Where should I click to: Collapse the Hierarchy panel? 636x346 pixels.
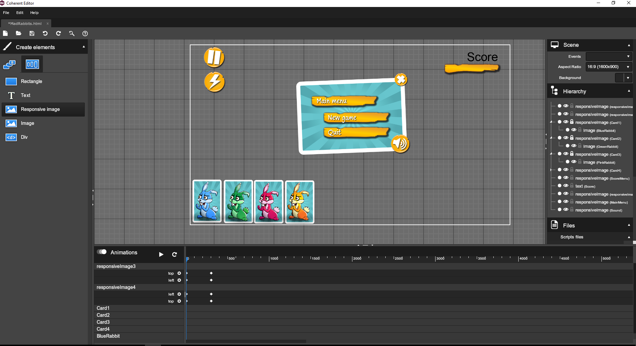[x=629, y=91]
